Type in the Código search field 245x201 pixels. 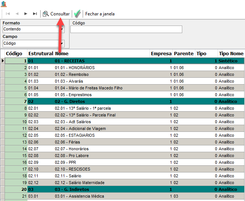(x=126, y=29)
